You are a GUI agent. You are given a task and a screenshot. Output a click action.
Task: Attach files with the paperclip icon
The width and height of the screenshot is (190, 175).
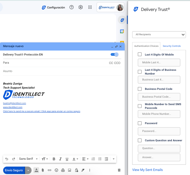43,170
